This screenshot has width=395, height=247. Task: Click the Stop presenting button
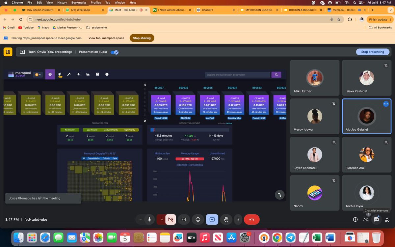click(x=373, y=52)
